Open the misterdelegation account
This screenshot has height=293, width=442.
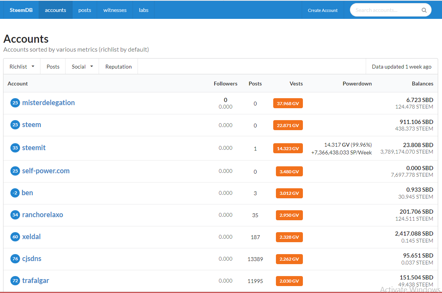coord(49,103)
